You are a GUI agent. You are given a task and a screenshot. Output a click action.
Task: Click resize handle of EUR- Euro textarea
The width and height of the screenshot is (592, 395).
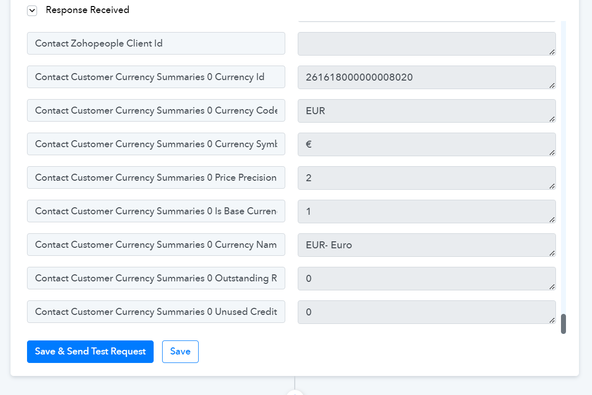[x=552, y=253]
